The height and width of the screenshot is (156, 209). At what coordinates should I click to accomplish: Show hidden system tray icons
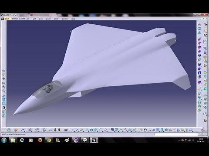(179, 140)
